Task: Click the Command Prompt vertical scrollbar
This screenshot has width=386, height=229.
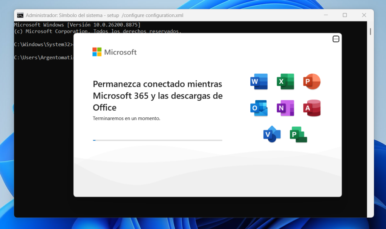Action: coord(370,119)
